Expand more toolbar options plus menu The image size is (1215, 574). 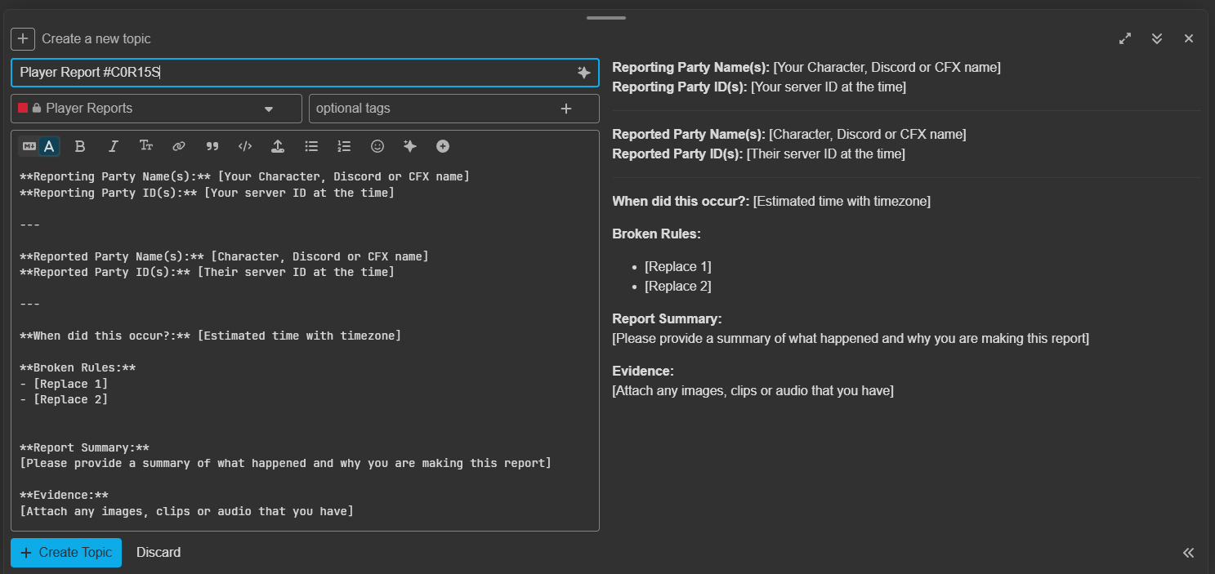click(443, 146)
